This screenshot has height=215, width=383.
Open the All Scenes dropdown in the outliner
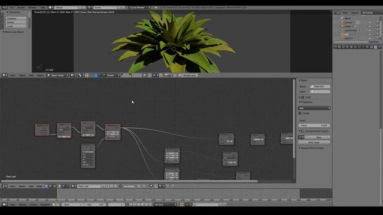coord(371,13)
